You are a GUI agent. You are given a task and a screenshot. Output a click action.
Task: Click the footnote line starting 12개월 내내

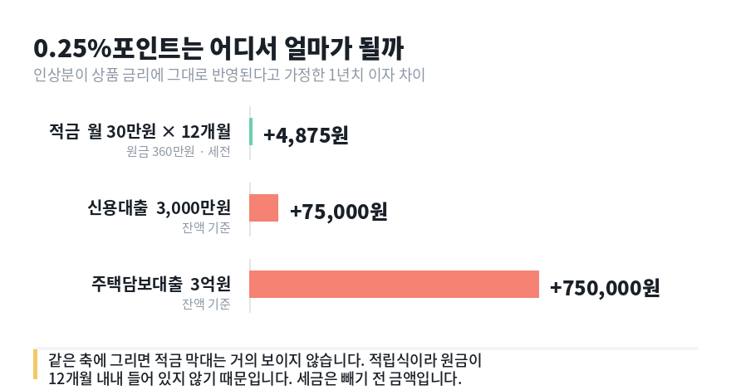254,378
